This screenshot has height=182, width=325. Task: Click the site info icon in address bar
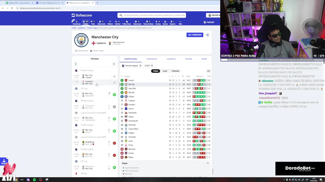click(17, 8)
